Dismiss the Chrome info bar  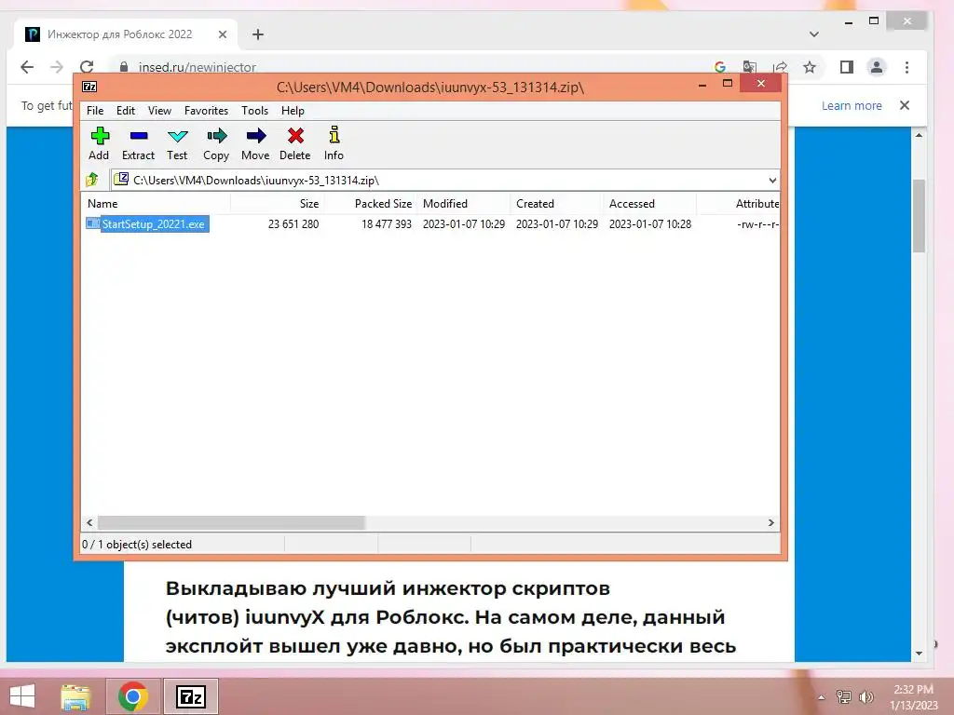(905, 105)
